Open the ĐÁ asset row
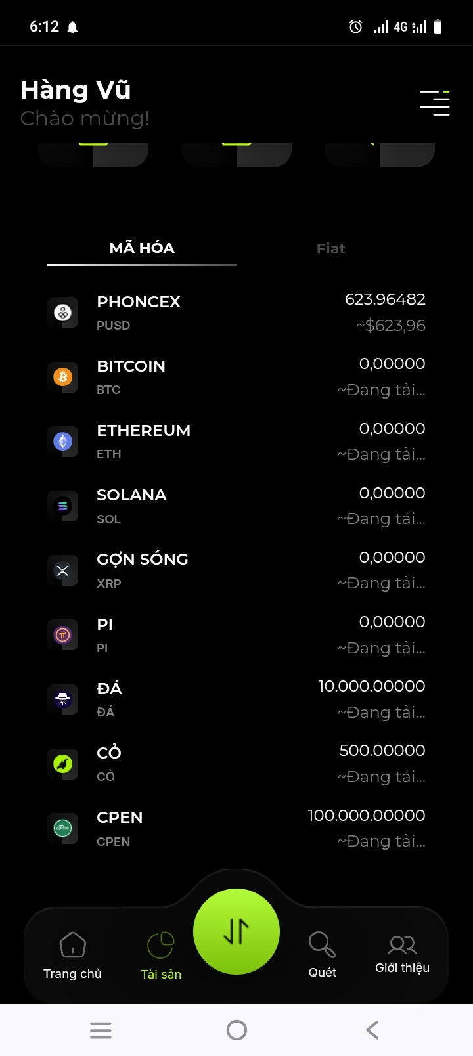This screenshot has height=1056, width=473. pos(236,699)
